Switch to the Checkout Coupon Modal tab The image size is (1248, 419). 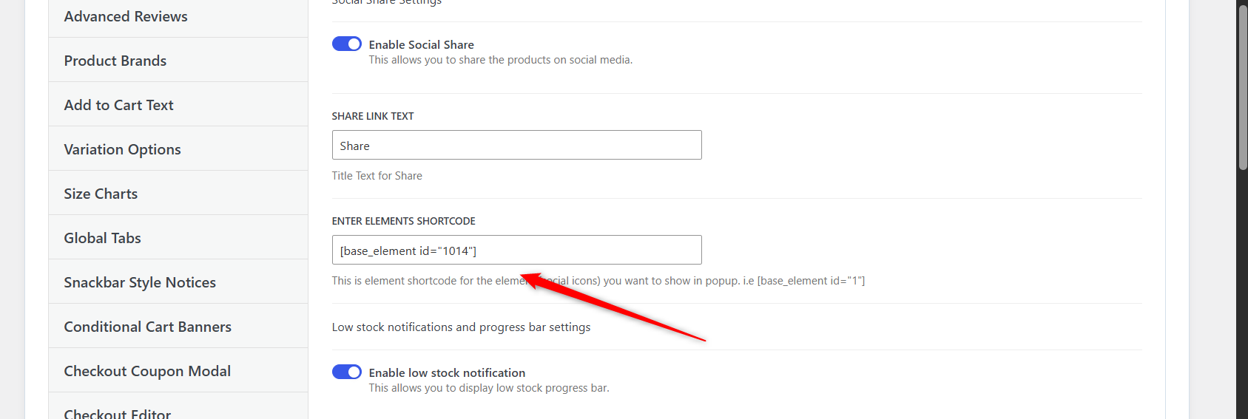coord(178,371)
